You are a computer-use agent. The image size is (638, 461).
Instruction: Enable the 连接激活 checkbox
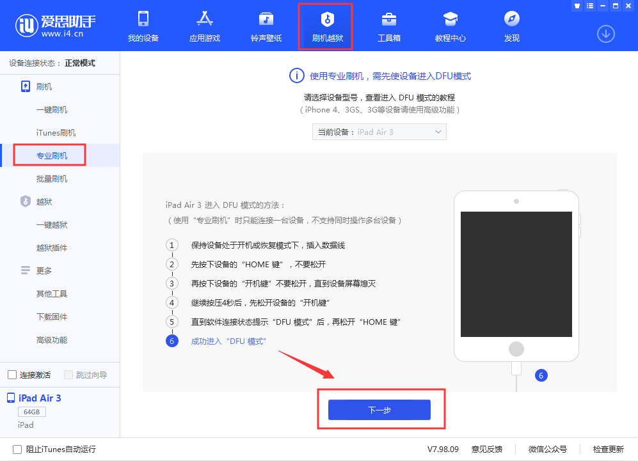tap(11, 375)
